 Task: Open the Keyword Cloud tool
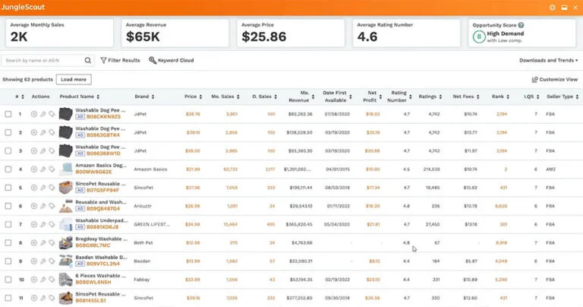click(x=172, y=60)
